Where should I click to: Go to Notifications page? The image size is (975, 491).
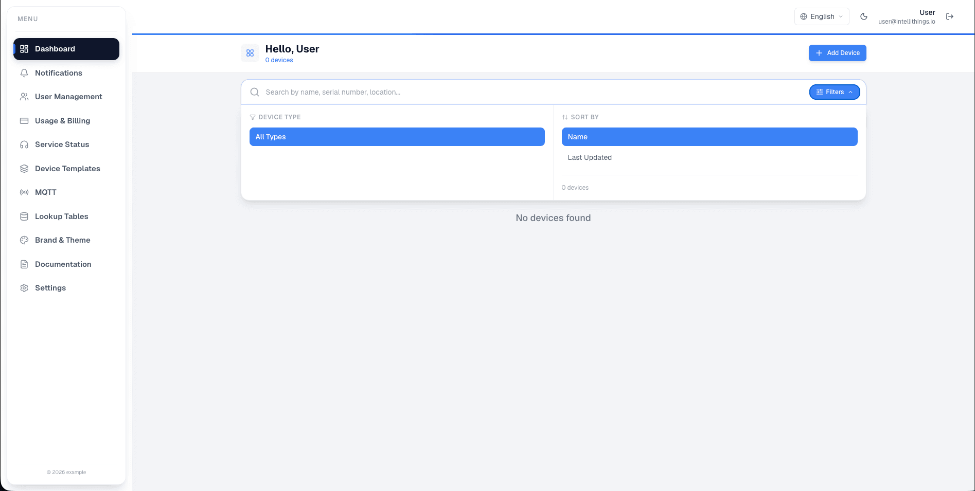click(x=66, y=73)
